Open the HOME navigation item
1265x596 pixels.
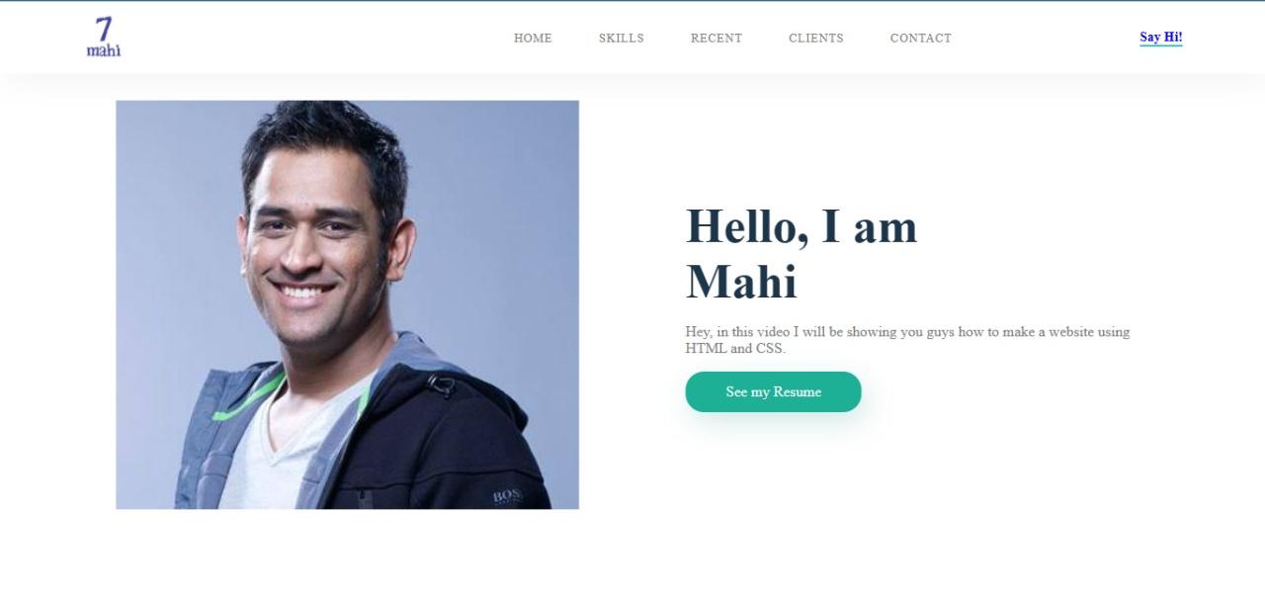pos(533,39)
